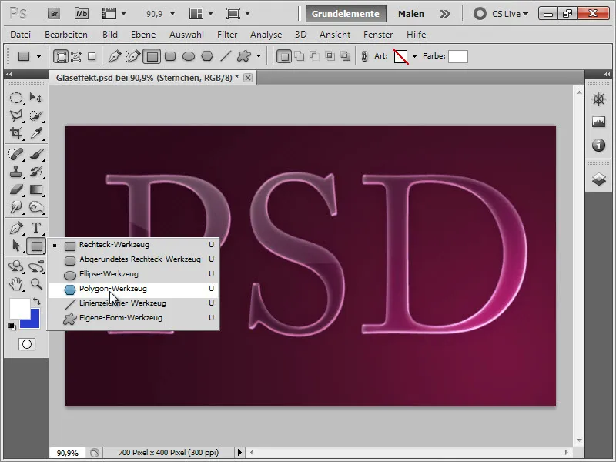Choose Ellipse-Werkzeug from the flyout
This screenshot has width=616, height=462.
pyautogui.click(x=133, y=274)
